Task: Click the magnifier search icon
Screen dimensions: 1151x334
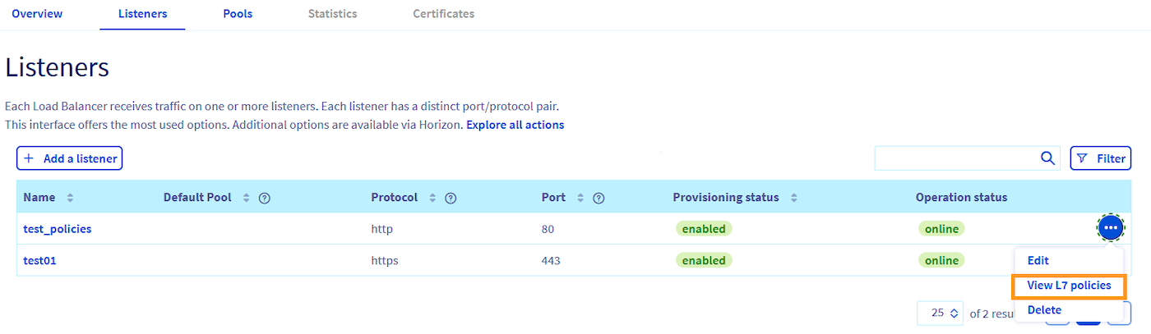Action: click(x=1047, y=158)
